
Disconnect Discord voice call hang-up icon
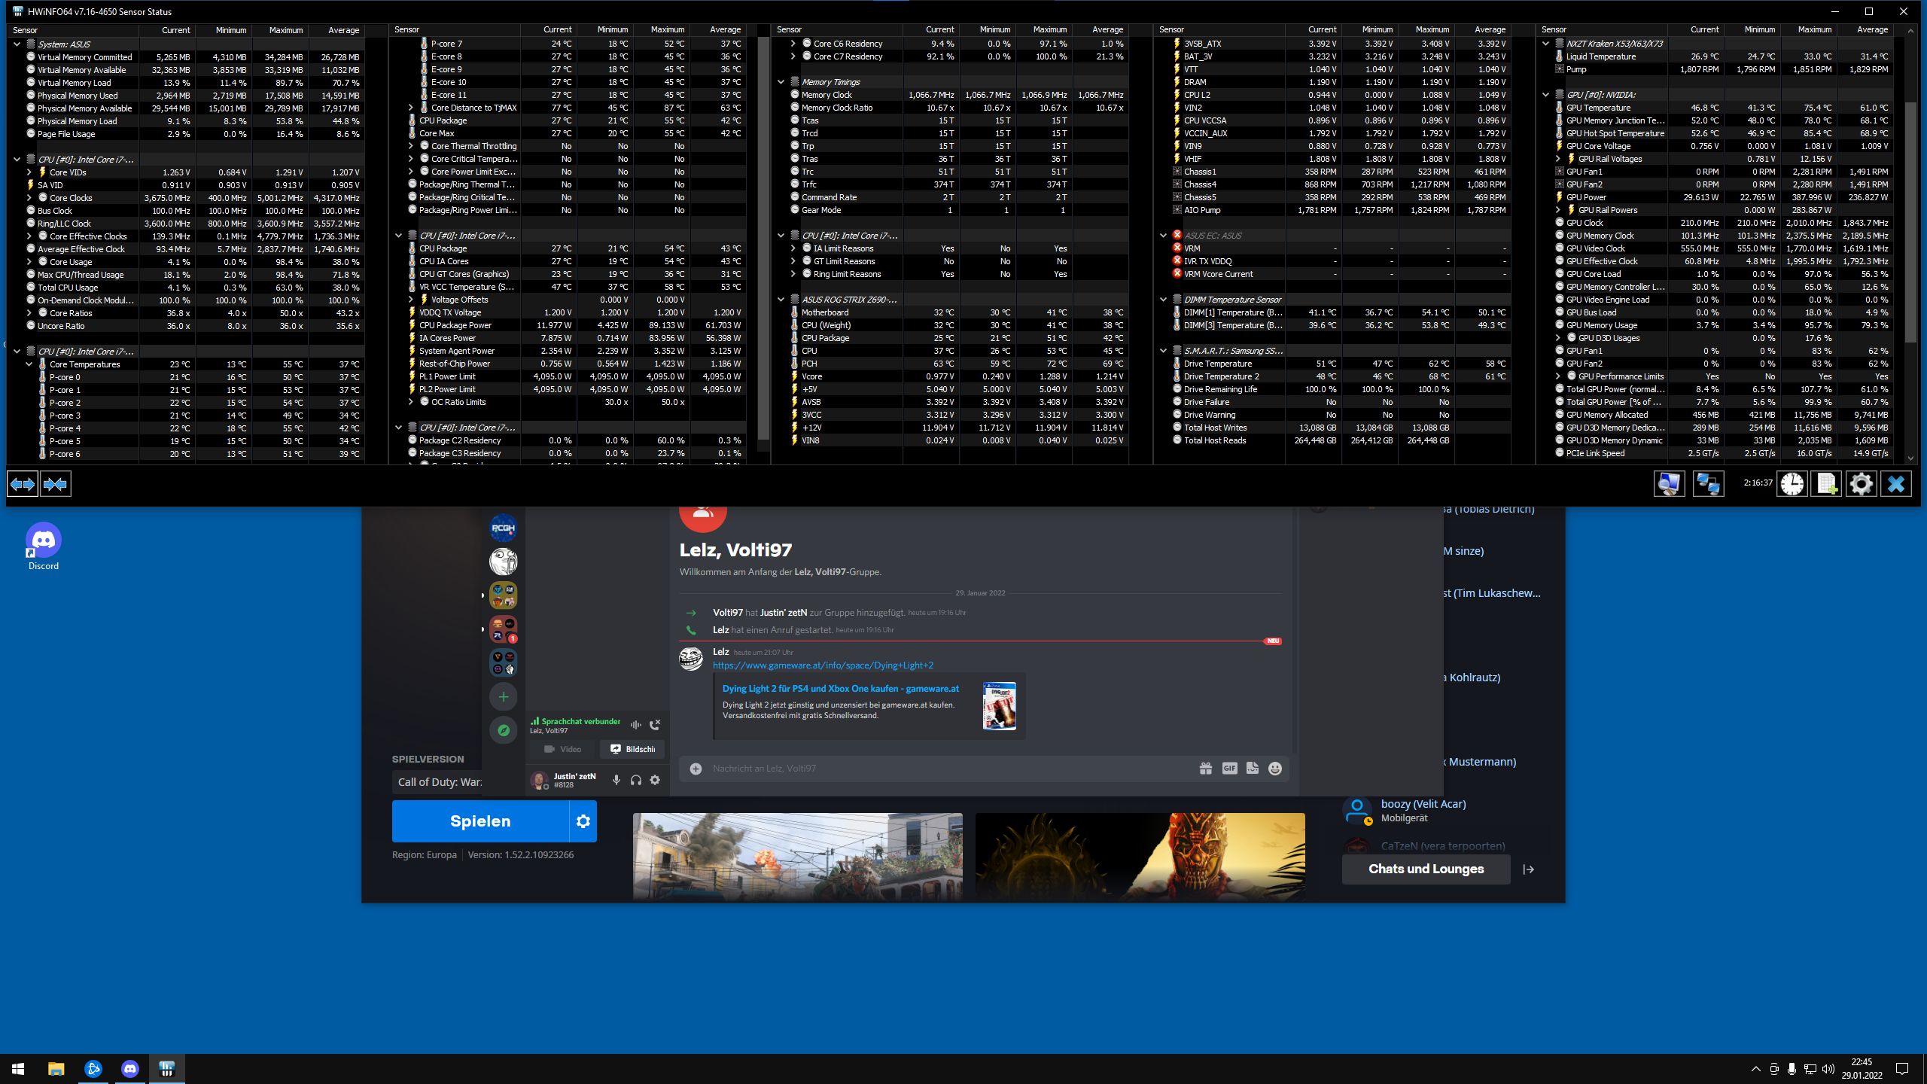click(x=655, y=724)
